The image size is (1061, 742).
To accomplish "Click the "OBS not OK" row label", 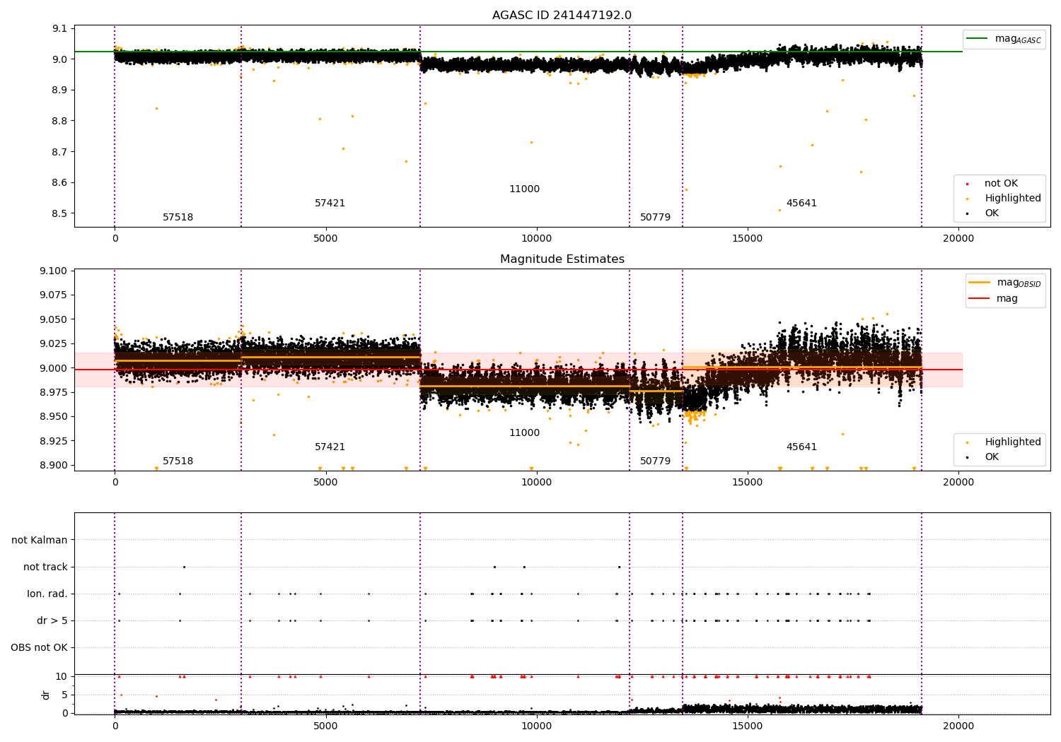I will tap(40, 647).
